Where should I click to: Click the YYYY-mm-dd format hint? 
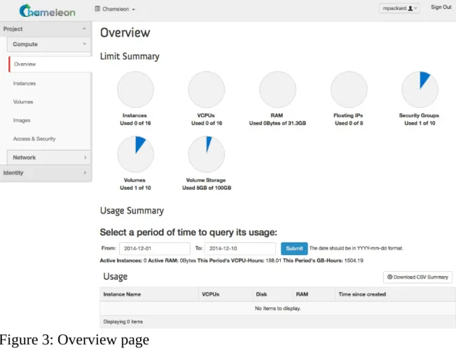(356, 248)
